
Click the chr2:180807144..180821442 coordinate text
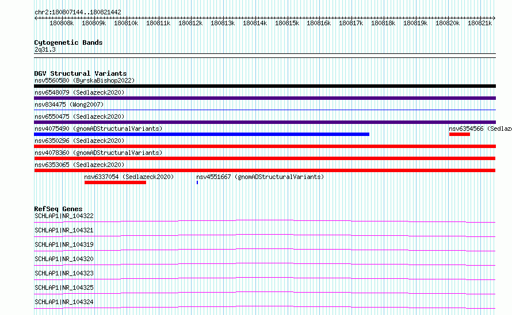(78, 13)
